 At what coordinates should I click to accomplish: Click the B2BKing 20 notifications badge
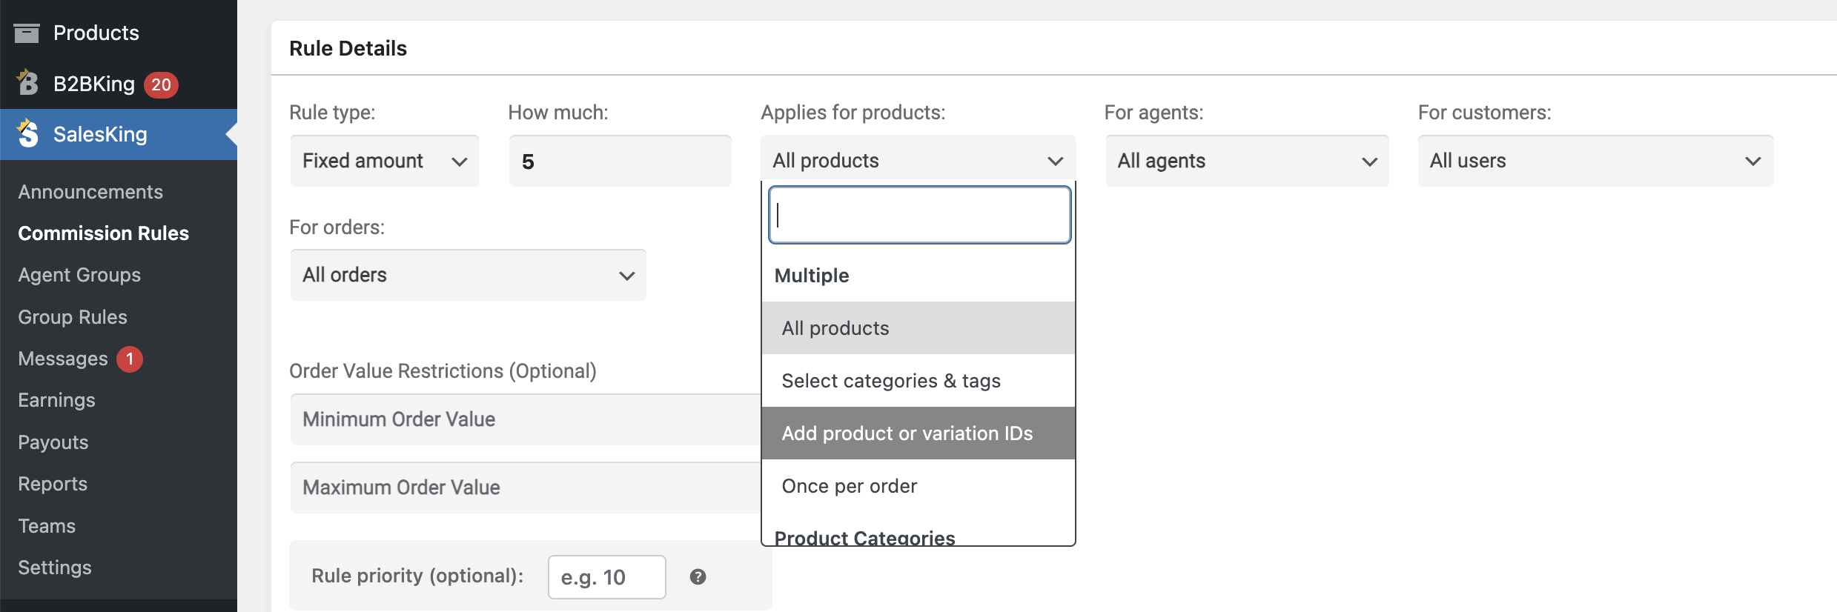tap(161, 84)
